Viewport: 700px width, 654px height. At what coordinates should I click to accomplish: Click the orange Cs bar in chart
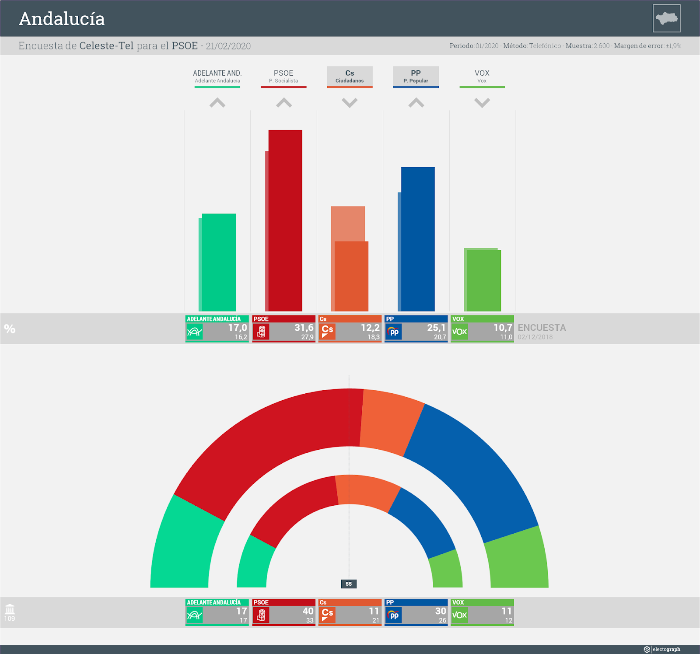(x=351, y=276)
